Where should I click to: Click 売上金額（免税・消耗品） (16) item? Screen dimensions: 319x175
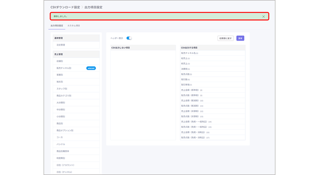213,132
